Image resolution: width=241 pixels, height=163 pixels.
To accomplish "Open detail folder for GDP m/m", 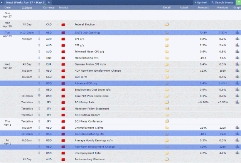I will coord(167,77).
